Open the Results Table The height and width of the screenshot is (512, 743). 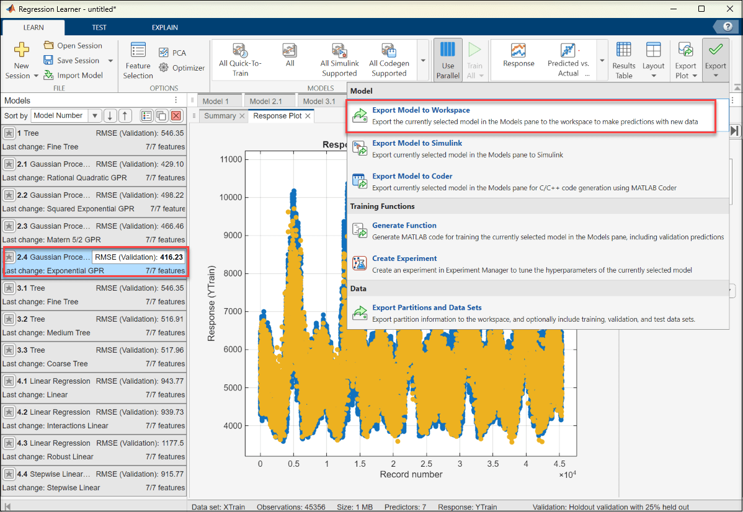pos(623,60)
